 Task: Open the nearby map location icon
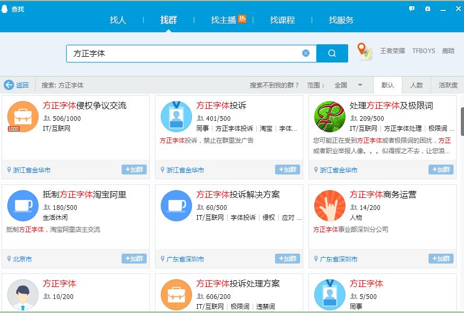(x=364, y=52)
